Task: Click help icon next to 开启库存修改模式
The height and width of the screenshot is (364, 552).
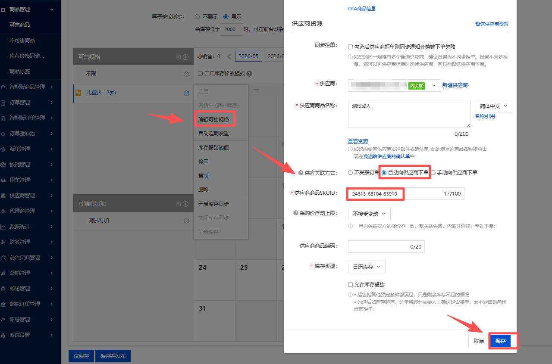Action: coord(249,74)
